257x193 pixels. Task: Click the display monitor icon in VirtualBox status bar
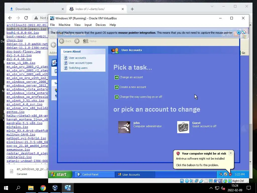pyautogui.click(x=211, y=181)
